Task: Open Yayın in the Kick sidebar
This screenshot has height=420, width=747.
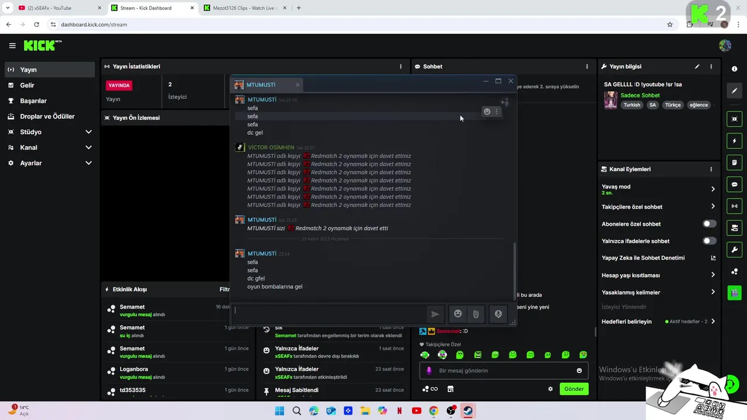Action: pyautogui.click(x=49, y=69)
